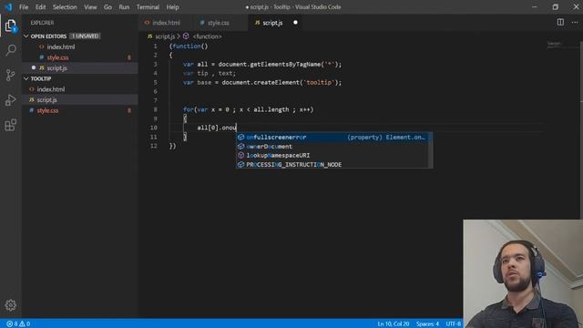Open Run and Debug view
583x328 pixels.
[x=10, y=100]
